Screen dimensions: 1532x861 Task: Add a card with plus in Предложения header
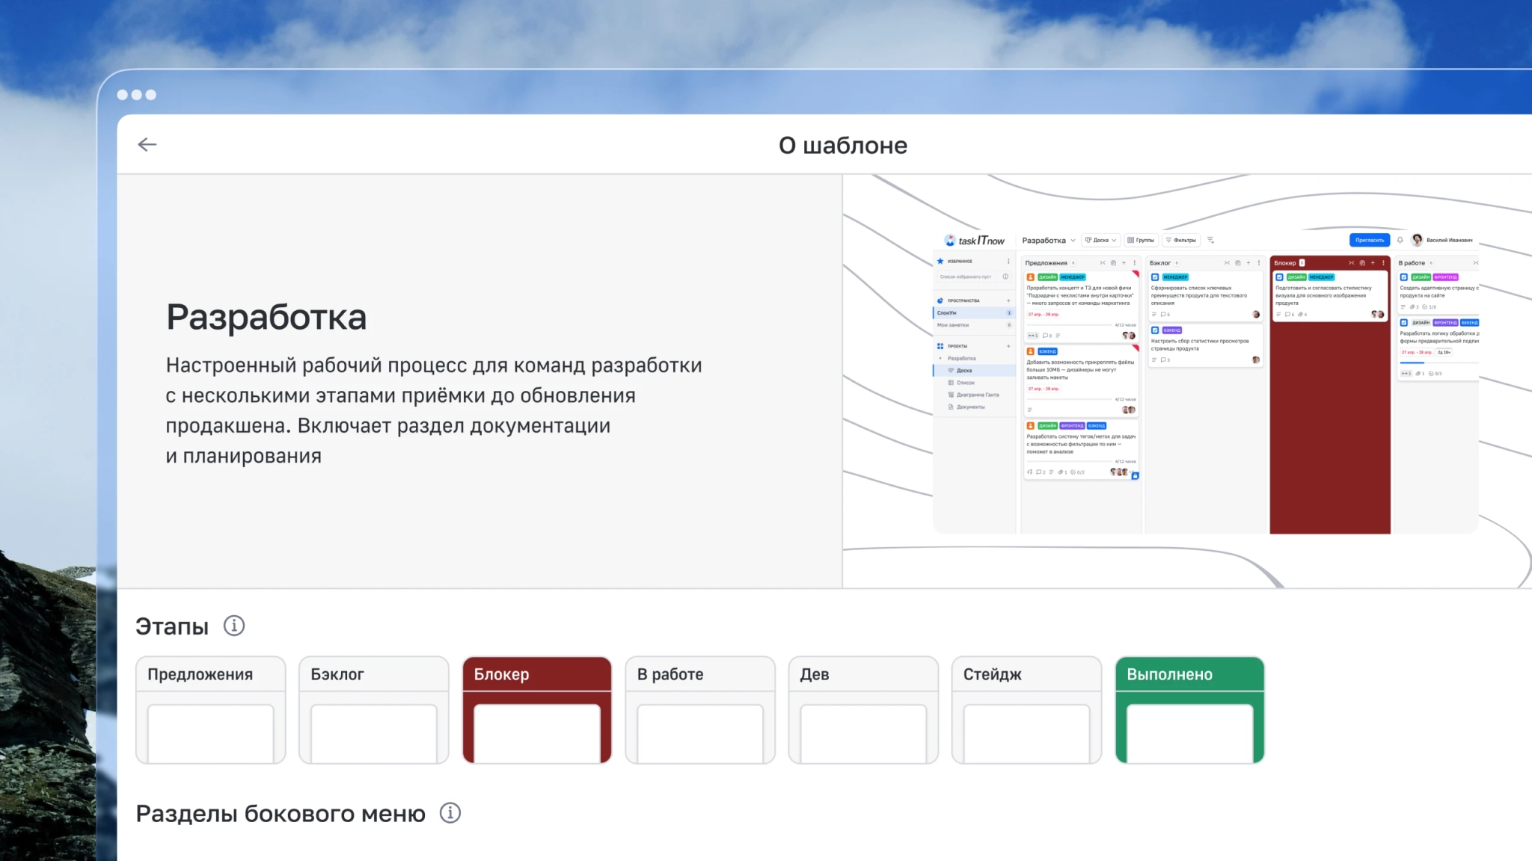click(1124, 263)
